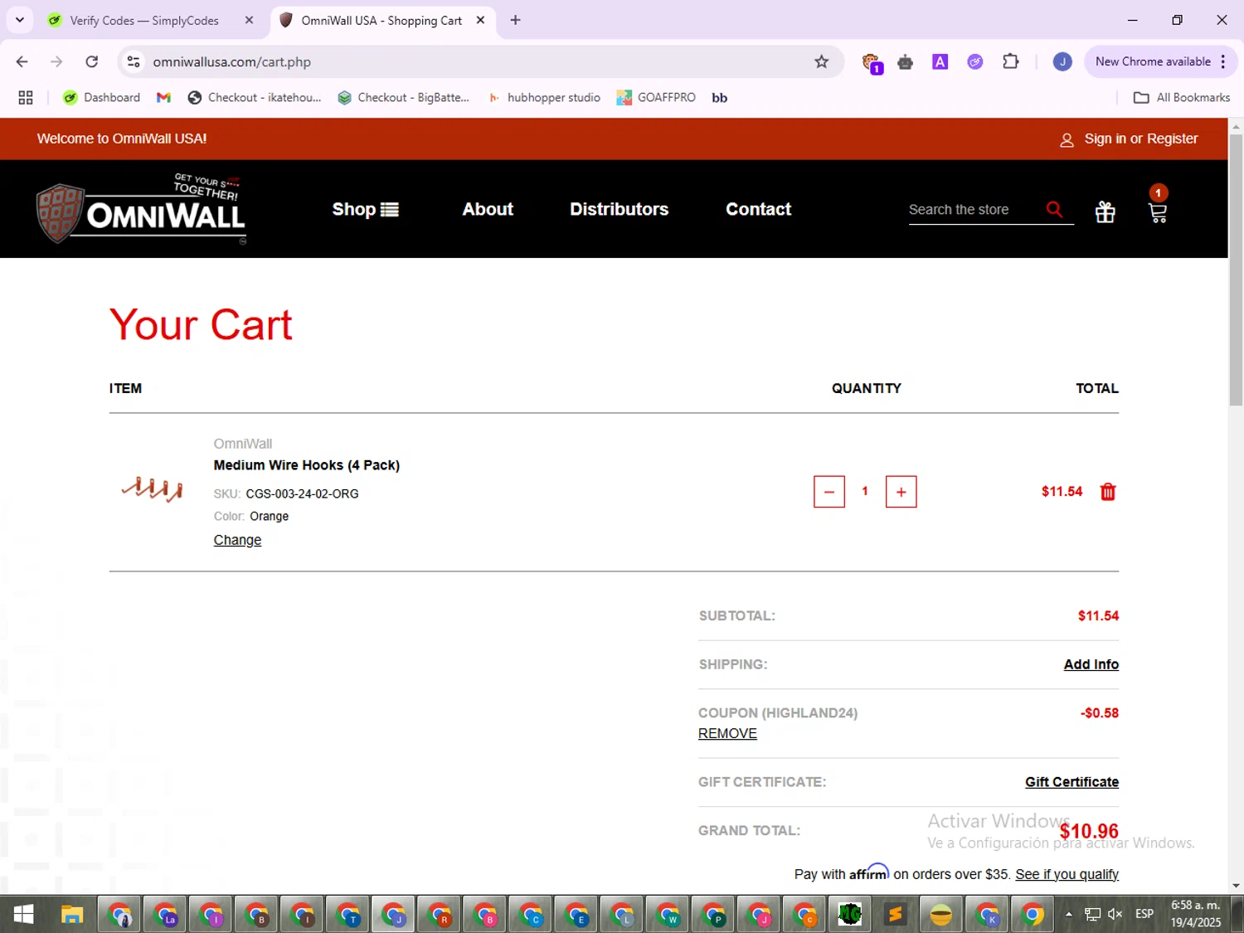
Task: Open the tab search dropdown arrow
Action: coord(20,20)
